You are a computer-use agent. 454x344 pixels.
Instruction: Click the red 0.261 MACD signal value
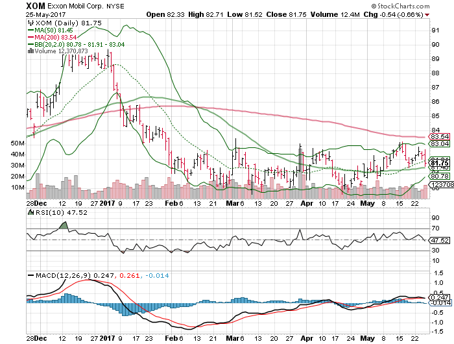tap(129, 275)
